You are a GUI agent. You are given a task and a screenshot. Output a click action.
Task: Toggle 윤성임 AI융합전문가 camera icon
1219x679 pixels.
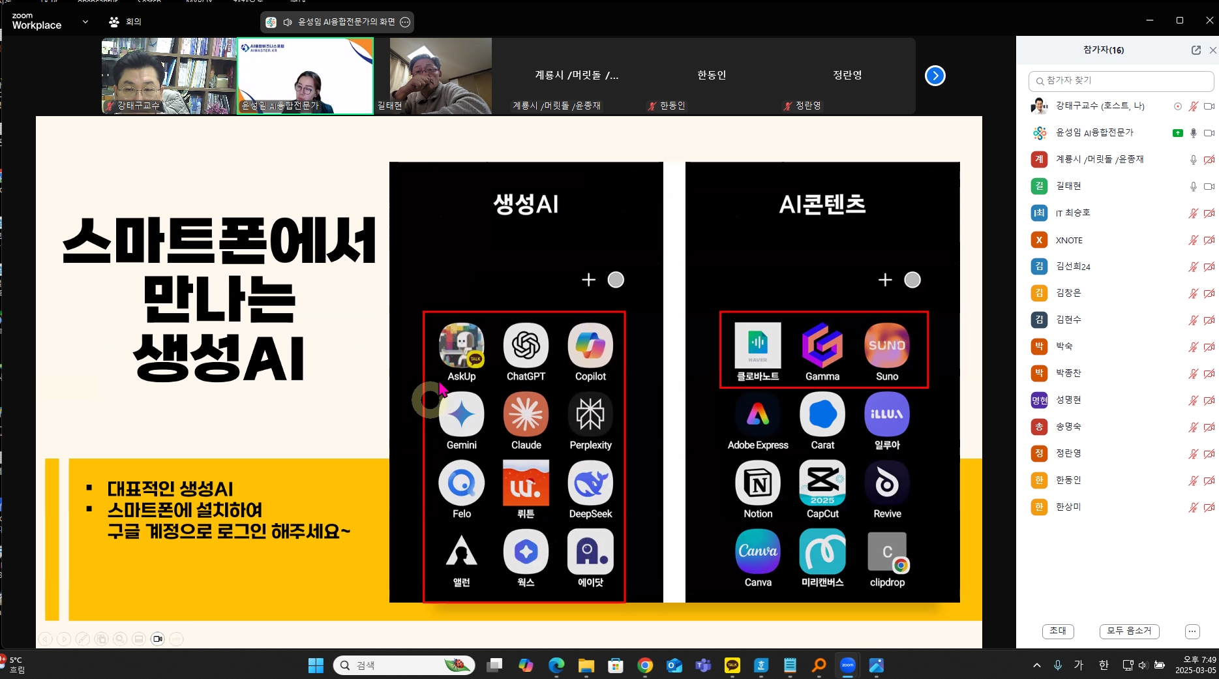[1209, 133]
